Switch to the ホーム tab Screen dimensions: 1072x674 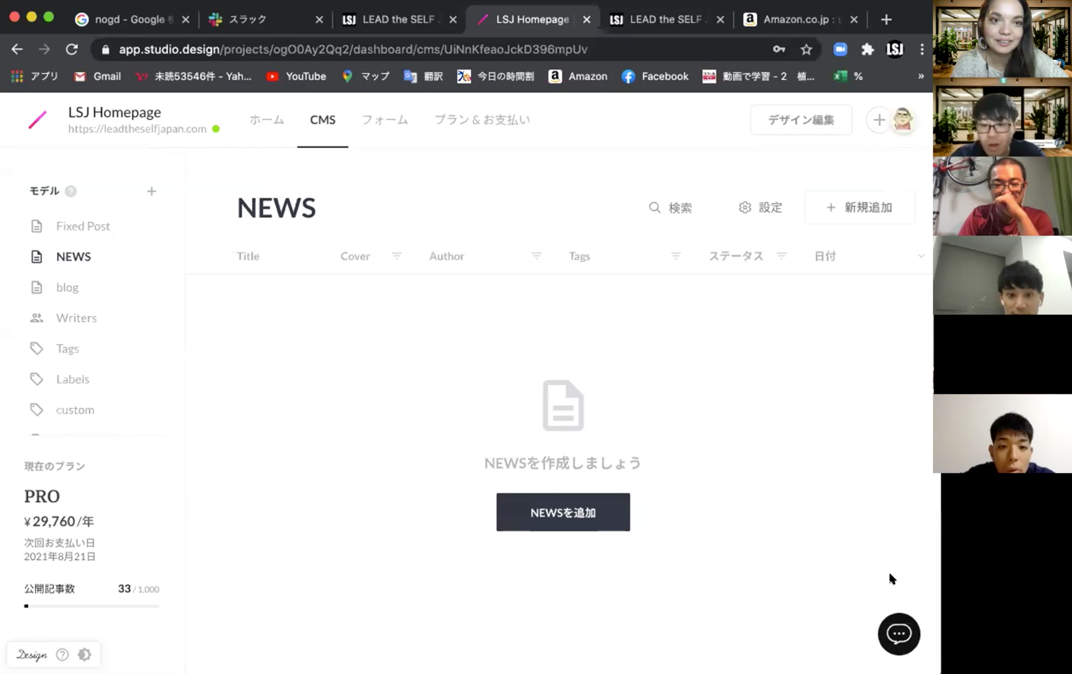(266, 120)
